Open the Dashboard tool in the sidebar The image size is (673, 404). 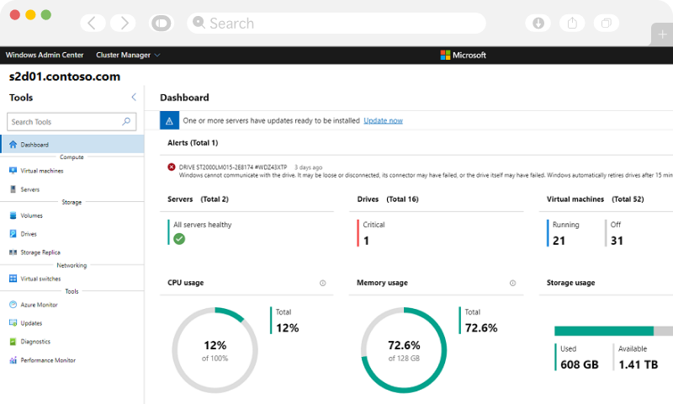pos(72,144)
